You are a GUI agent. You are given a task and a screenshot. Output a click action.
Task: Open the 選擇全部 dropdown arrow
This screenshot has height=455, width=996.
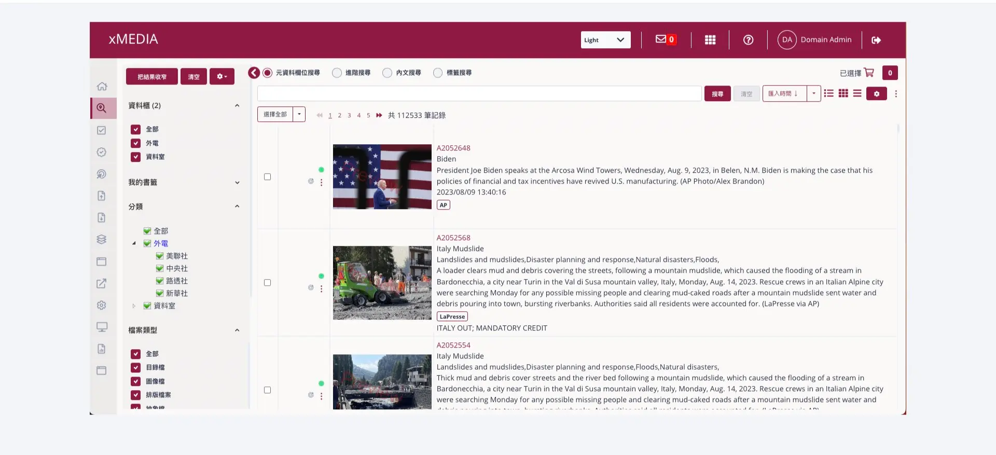(299, 114)
